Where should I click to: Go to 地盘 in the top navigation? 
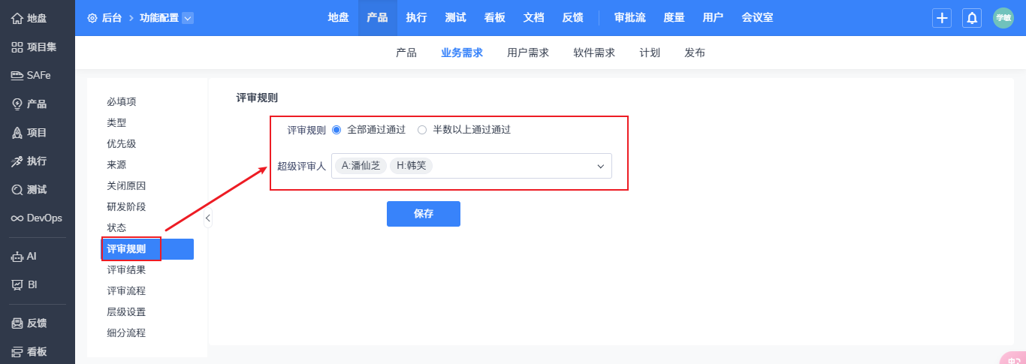338,18
